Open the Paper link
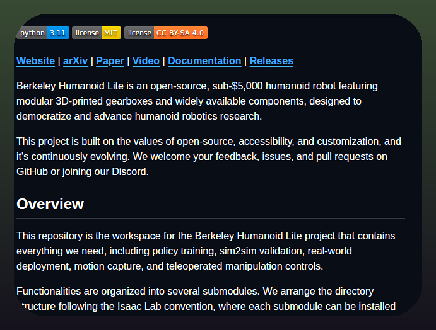The image size is (436, 330). click(x=110, y=61)
